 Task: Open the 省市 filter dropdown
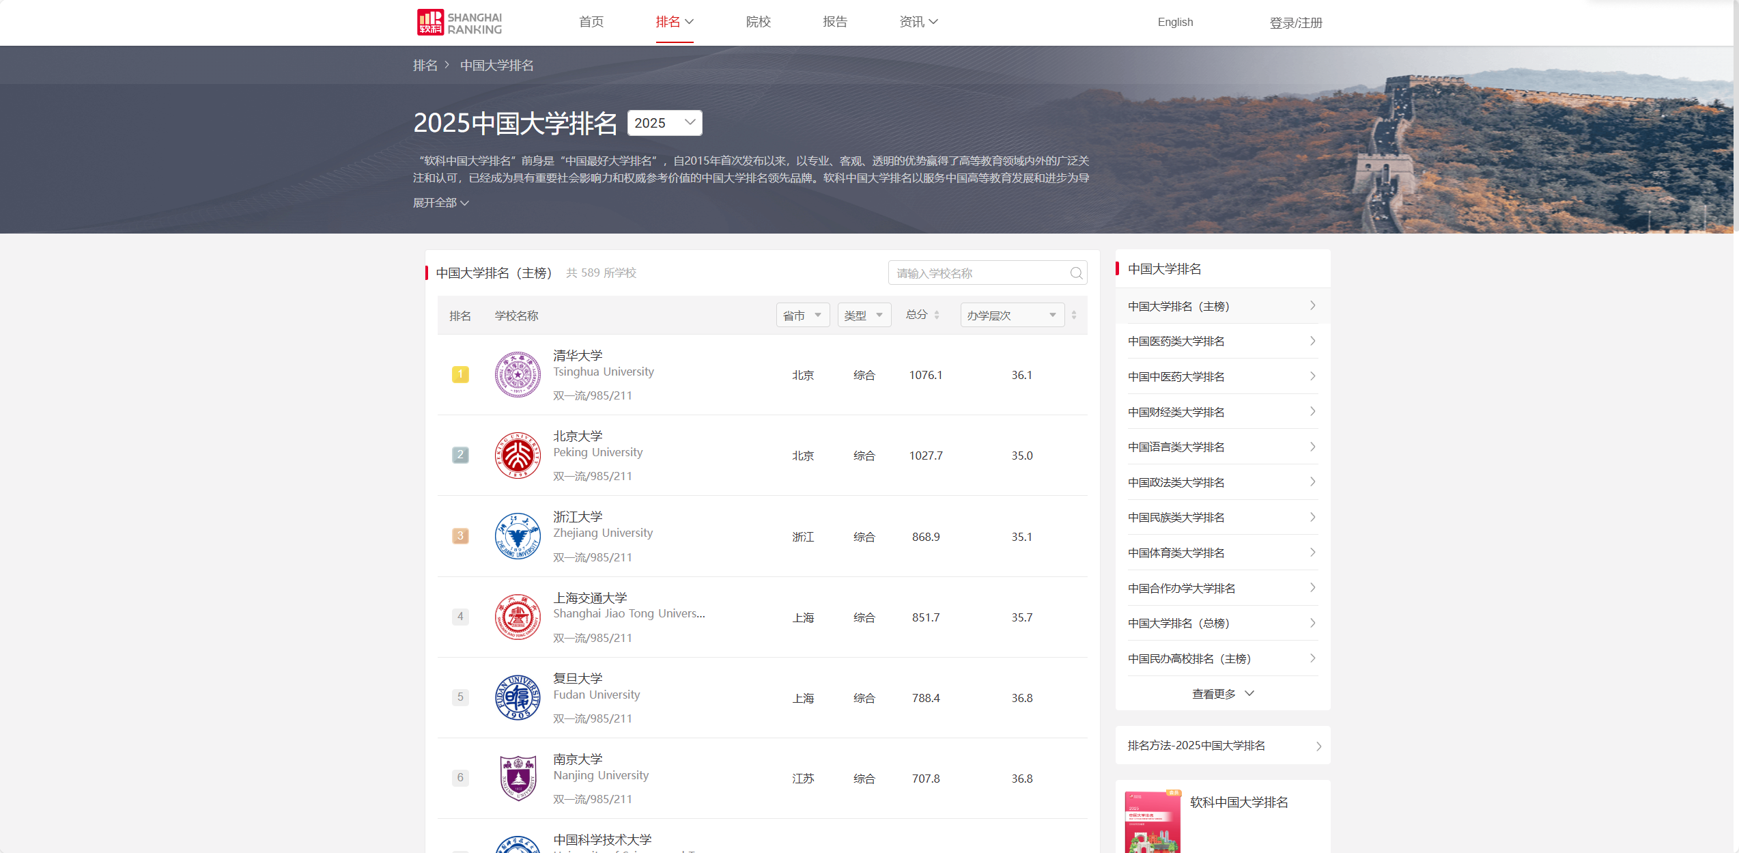[803, 315]
